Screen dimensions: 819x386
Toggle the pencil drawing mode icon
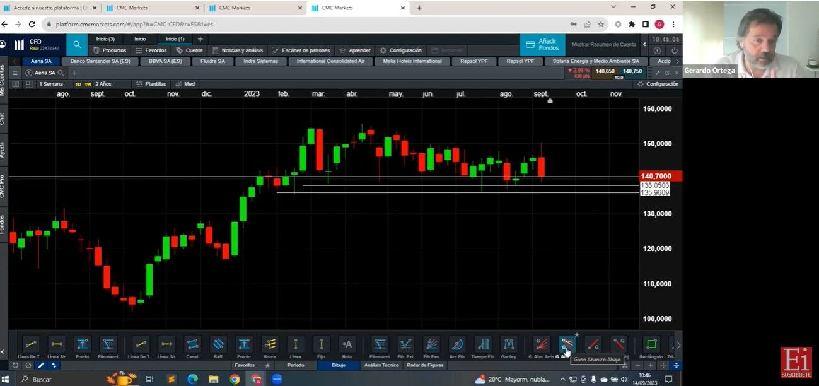[41, 365]
